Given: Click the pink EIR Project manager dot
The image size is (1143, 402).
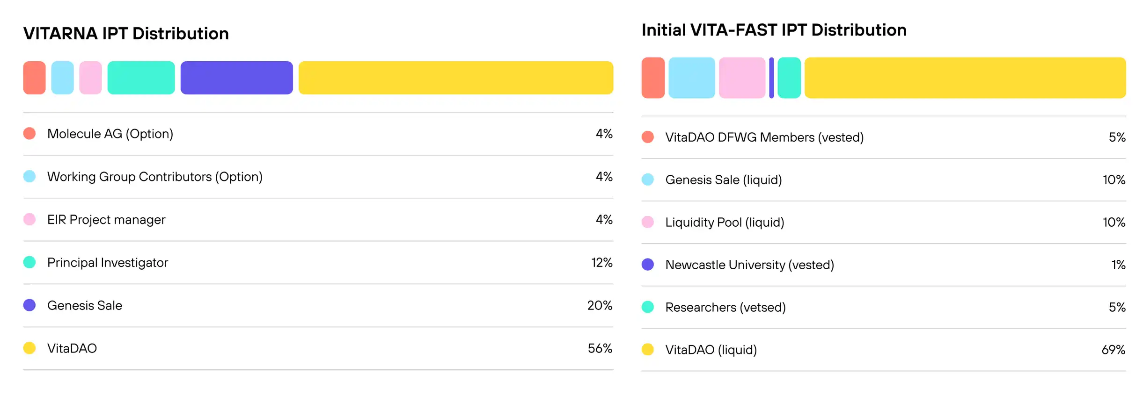Looking at the screenshot, I should coord(29,220).
